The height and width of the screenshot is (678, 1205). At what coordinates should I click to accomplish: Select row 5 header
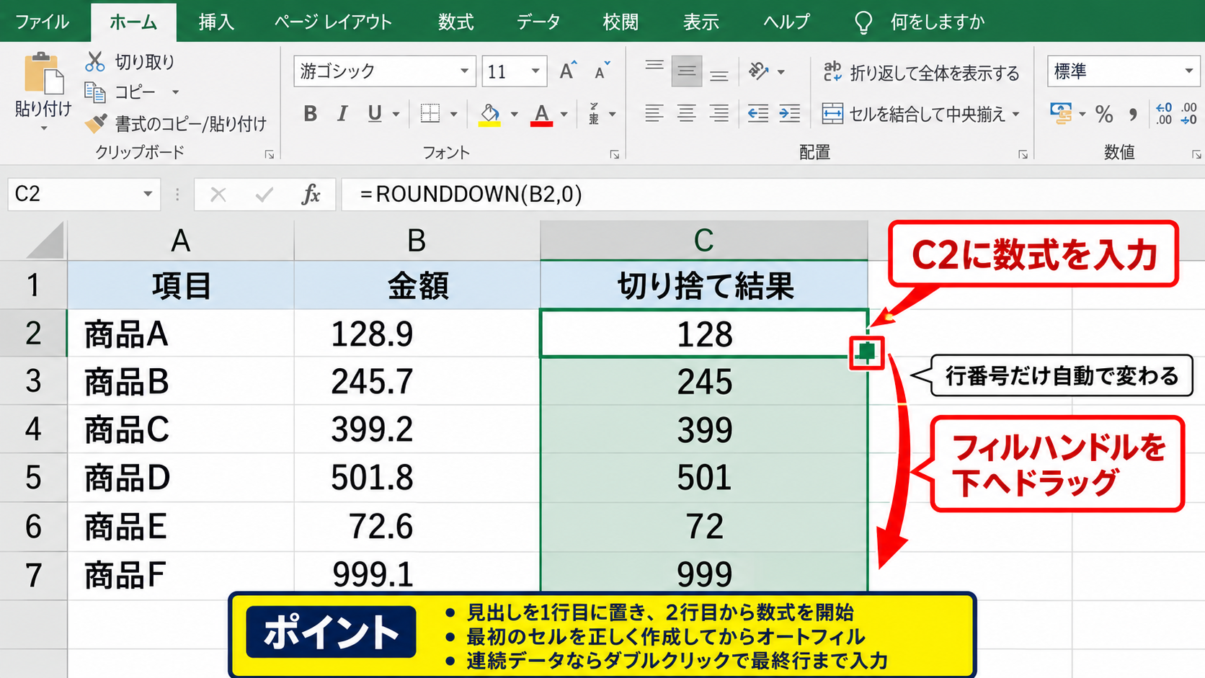click(x=33, y=478)
